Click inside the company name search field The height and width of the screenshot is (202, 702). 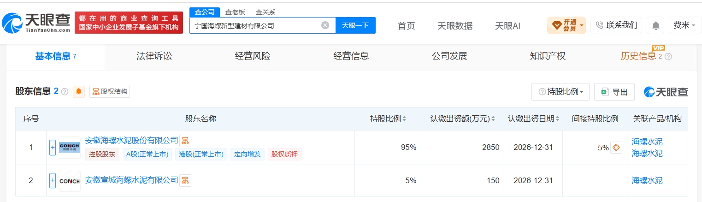click(x=256, y=25)
